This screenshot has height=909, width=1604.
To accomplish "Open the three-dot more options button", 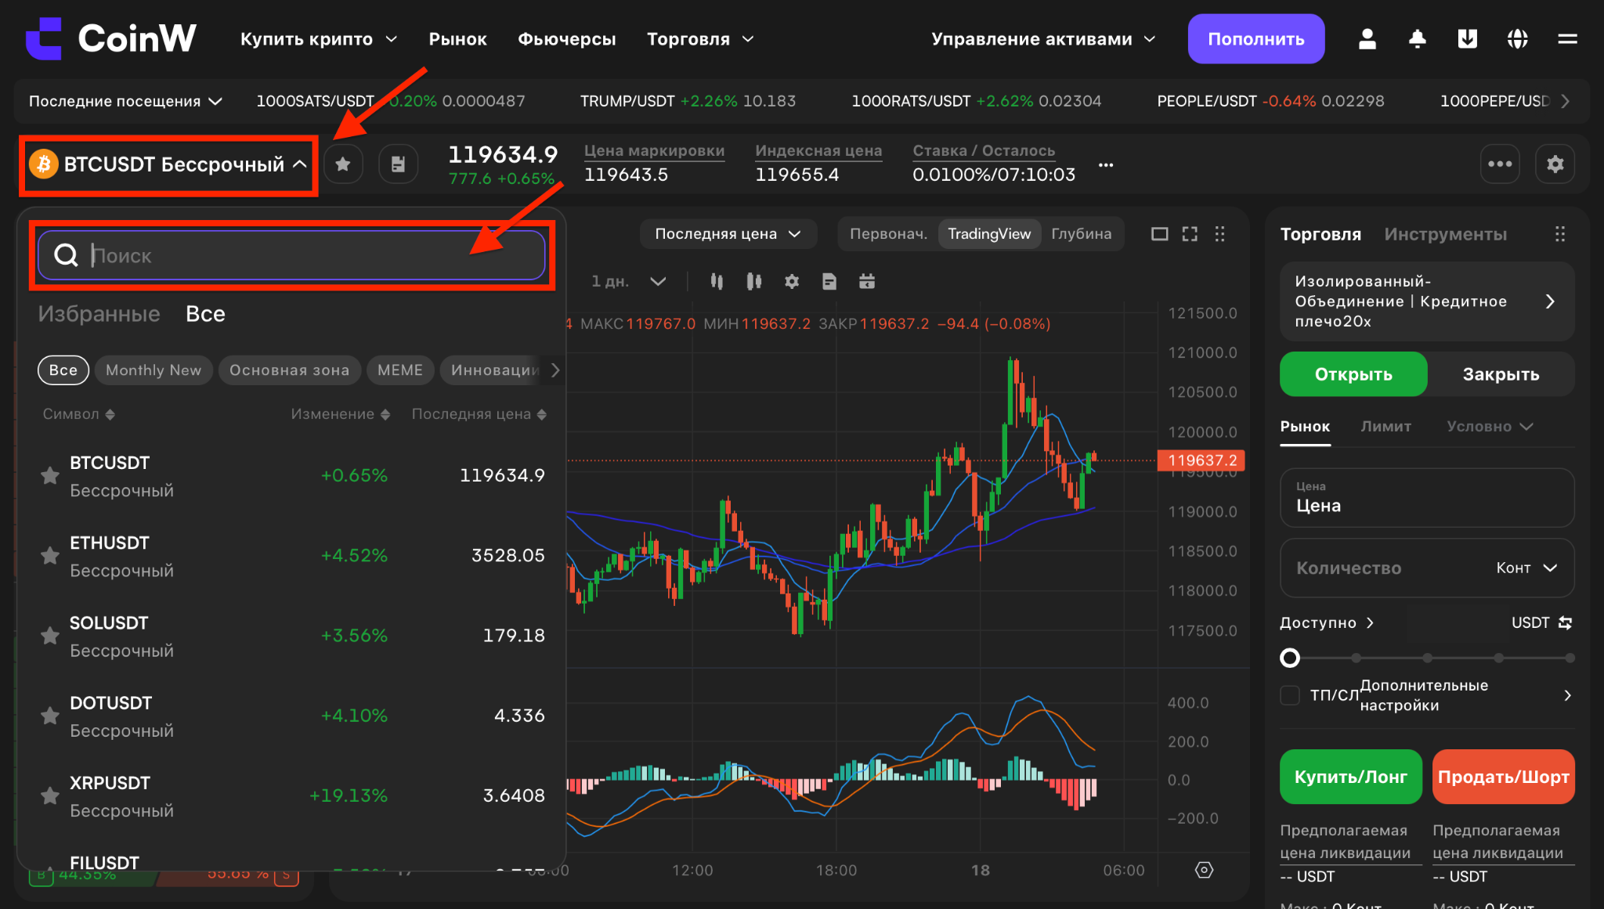I will click(1500, 164).
